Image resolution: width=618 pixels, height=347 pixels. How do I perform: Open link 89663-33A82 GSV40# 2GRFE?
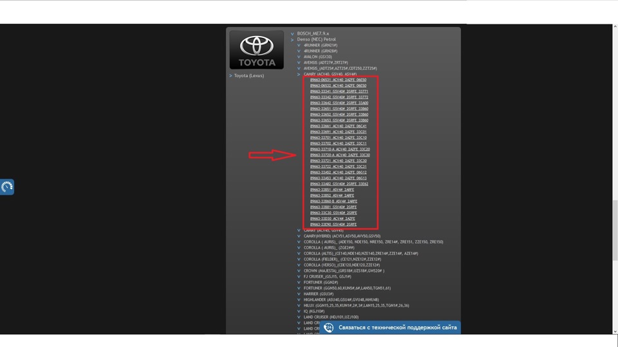point(339,184)
